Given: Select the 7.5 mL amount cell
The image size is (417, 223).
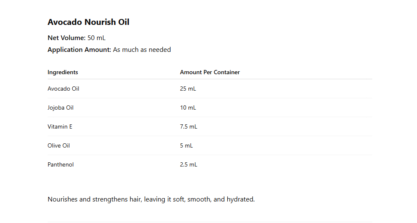Looking at the screenshot, I should [x=188, y=127].
